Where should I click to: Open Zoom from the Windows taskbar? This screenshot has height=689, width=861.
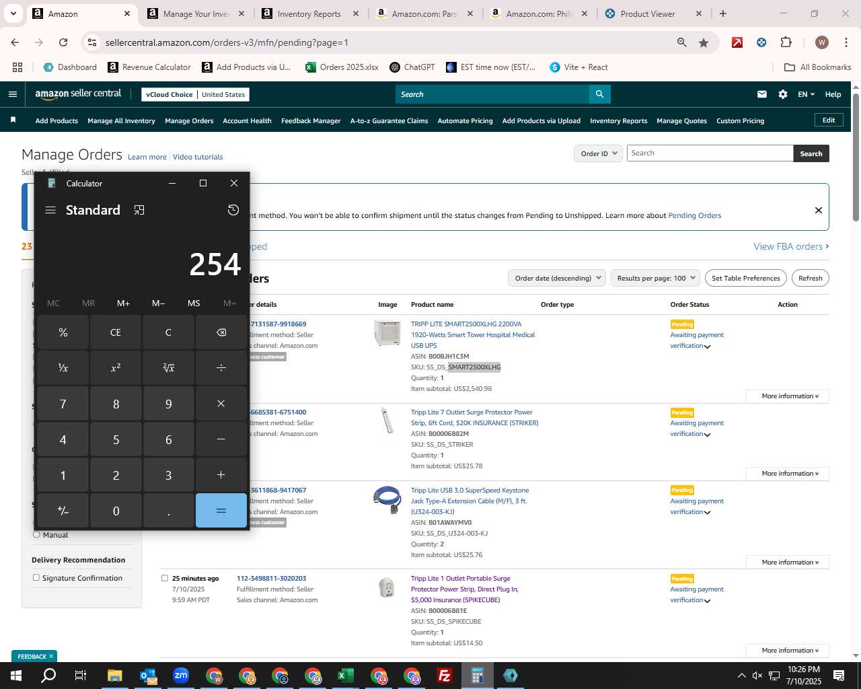pos(181,676)
